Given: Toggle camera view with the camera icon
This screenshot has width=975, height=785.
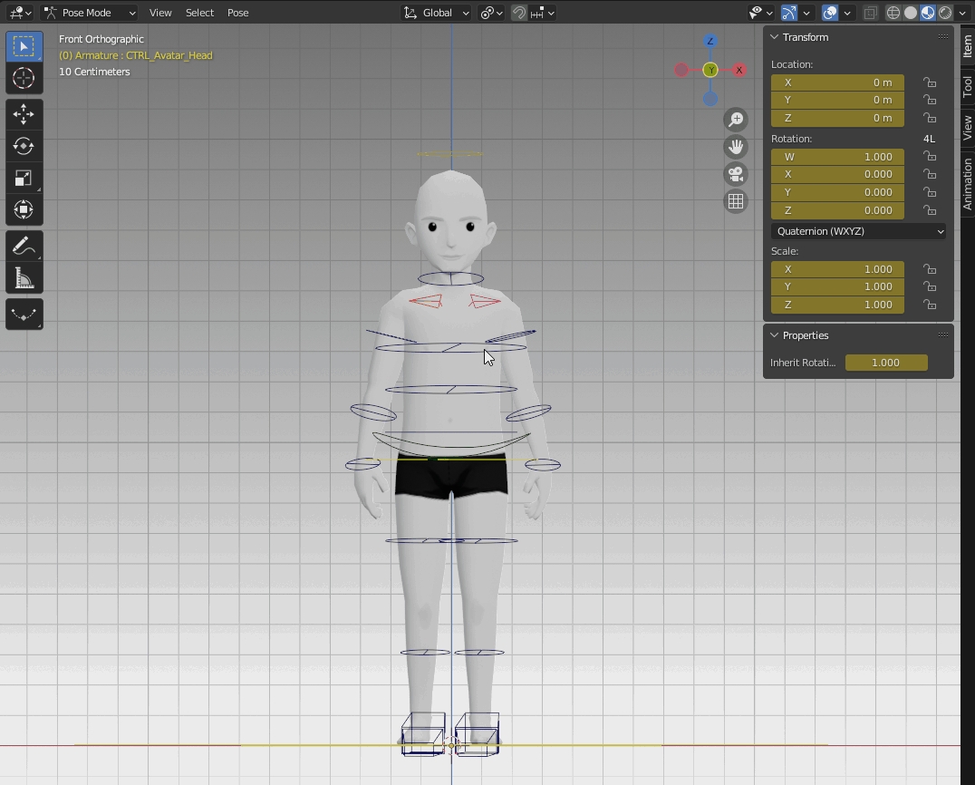Looking at the screenshot, I should coord(736,174).
